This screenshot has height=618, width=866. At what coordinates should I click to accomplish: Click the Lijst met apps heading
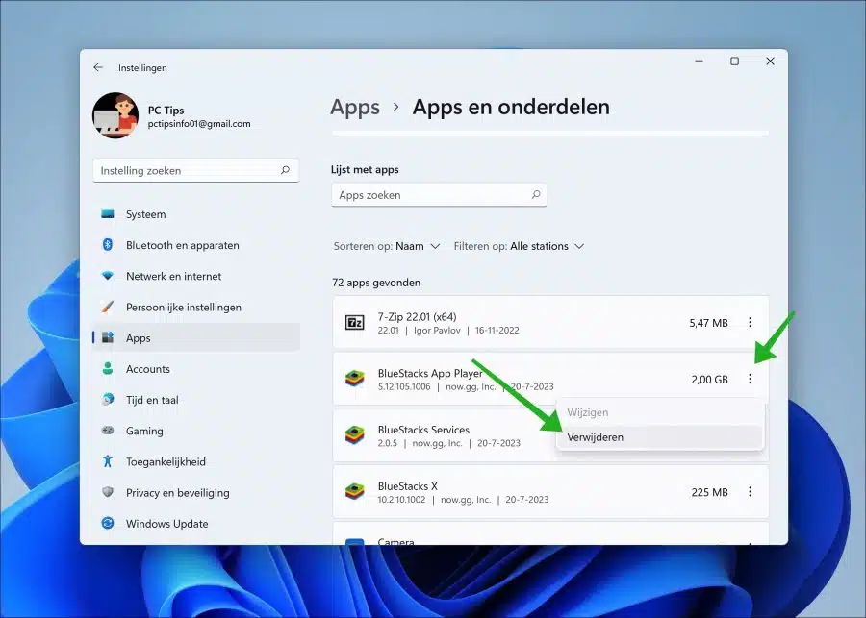tap(365, 169)
